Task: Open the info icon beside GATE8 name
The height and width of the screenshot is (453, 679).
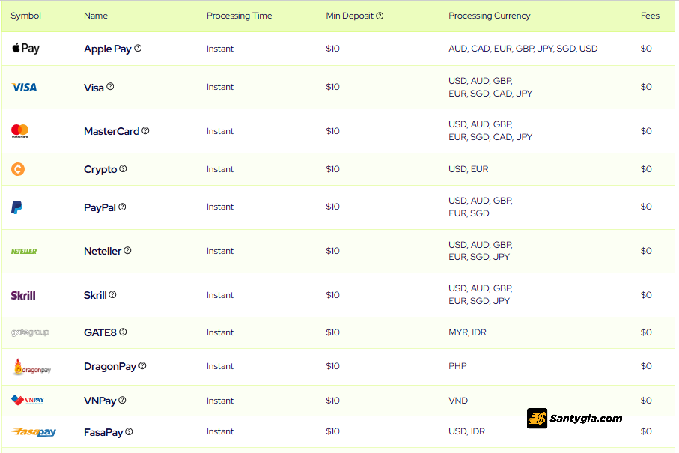Action: pos(123,332)
